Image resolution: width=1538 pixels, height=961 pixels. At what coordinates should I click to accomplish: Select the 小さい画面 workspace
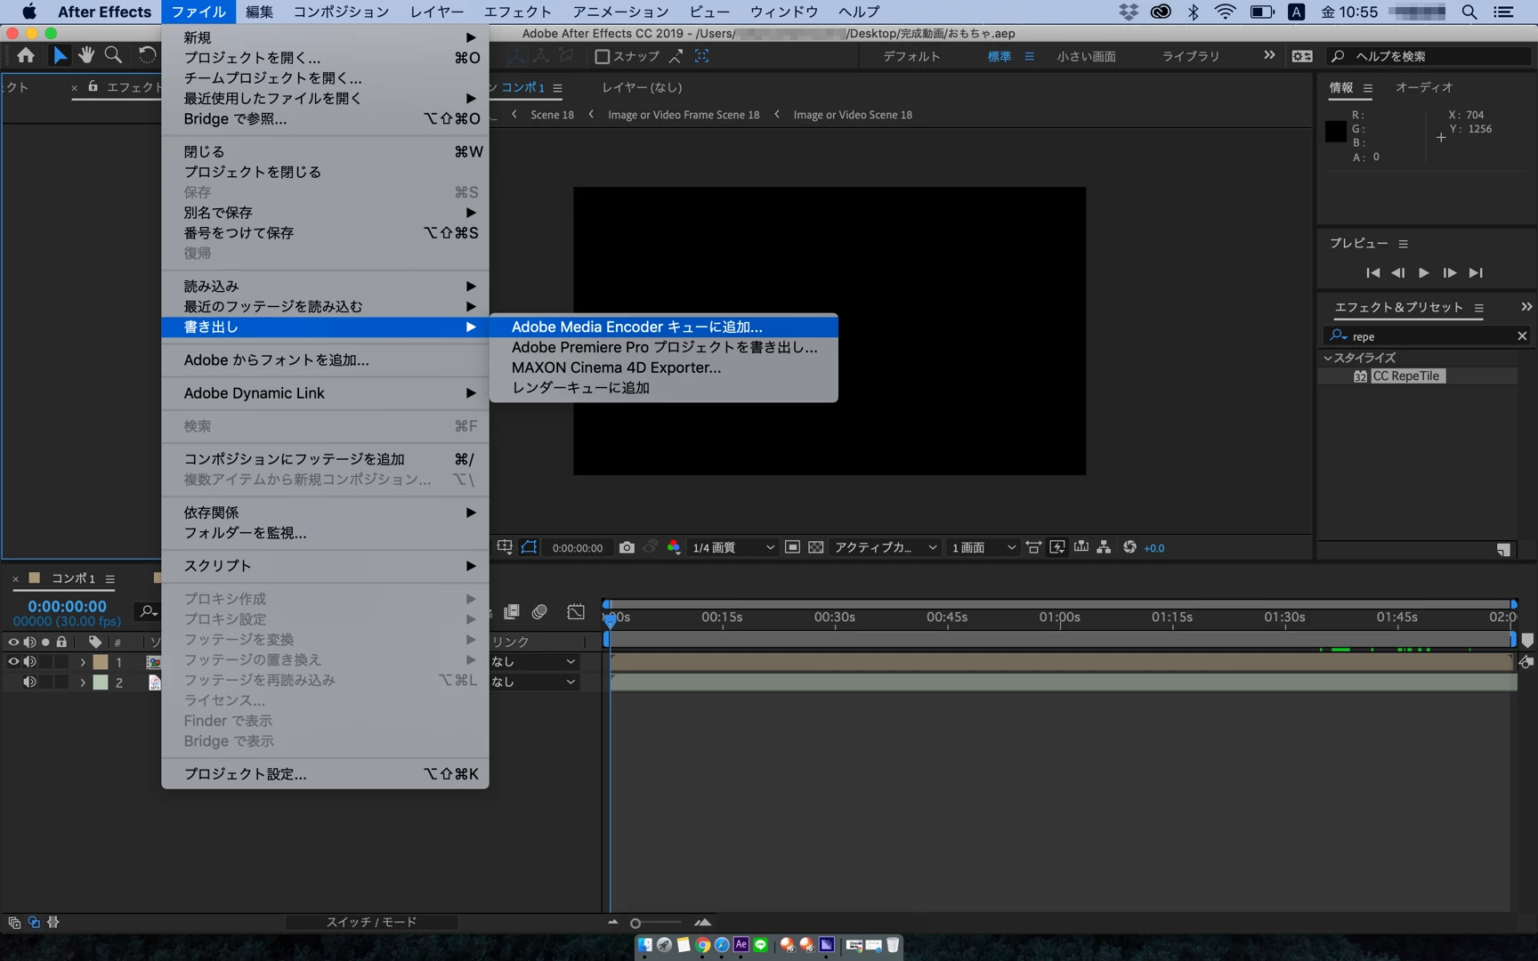(1086, 56)
